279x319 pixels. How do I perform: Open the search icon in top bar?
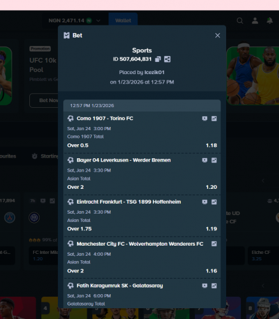[240, 20]
